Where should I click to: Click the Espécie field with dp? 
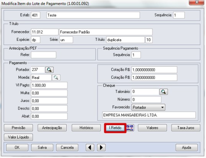click(36, 40)
